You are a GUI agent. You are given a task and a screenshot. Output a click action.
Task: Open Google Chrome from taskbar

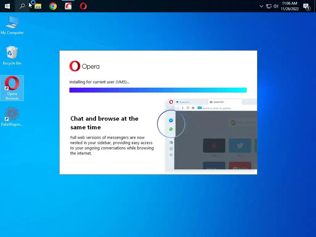click(x=53, y=6)
